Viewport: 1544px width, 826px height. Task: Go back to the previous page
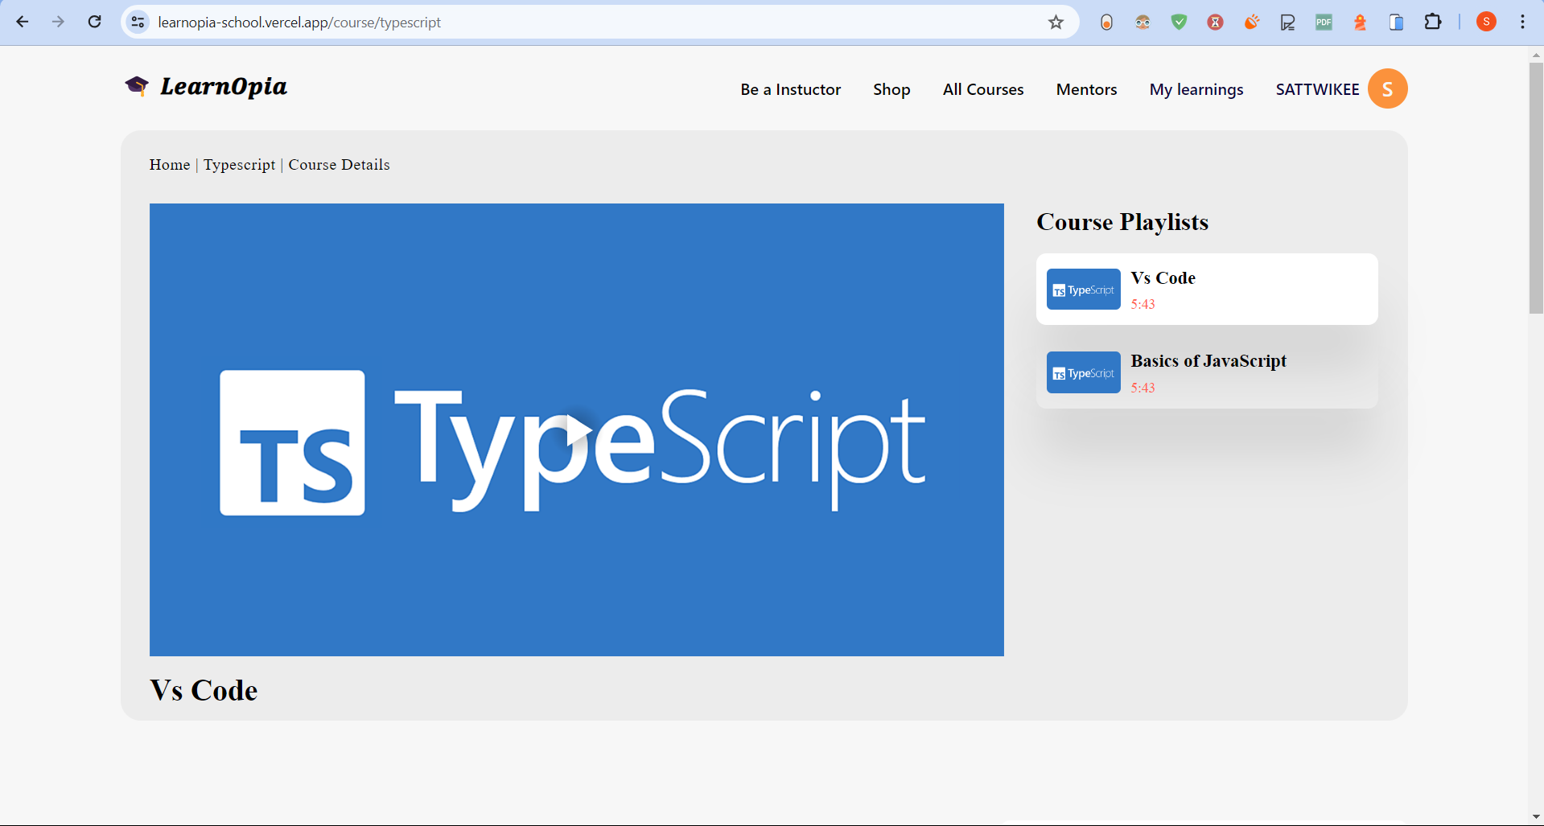point(23,22)
